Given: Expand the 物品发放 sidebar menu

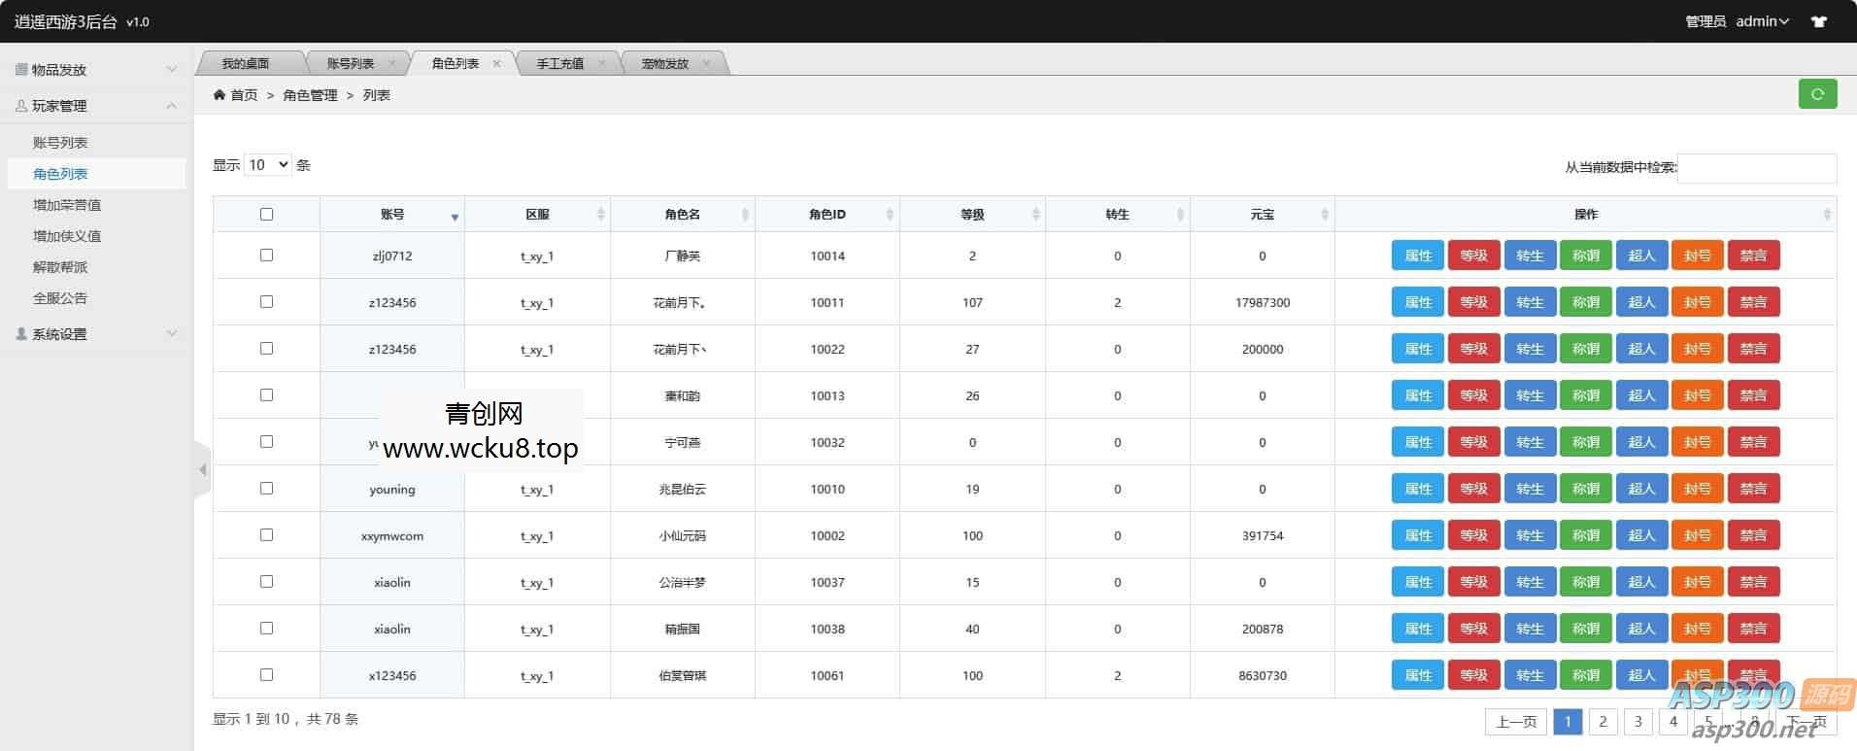Looking at the screenshot, I should [x=95, y=69].
